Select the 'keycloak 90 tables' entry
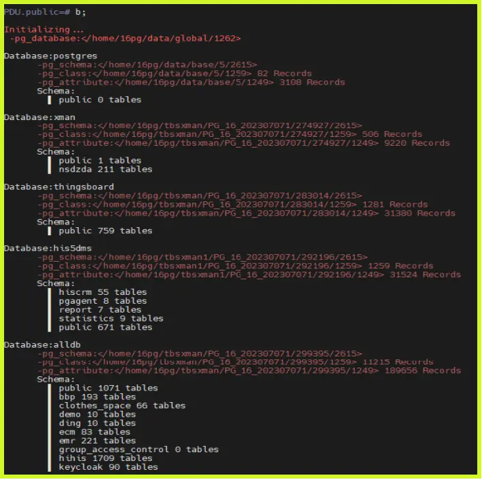 [x=109, y=467]
